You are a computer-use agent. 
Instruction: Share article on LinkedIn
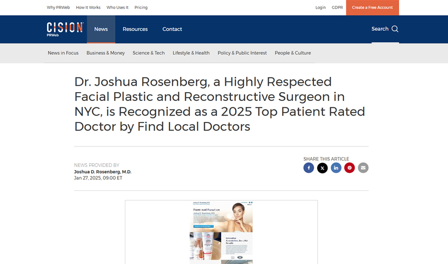(336, 168)
